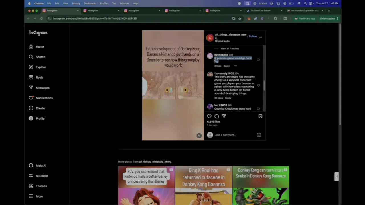Viewport: 365px width, 205px height.
Task: Open post options three-dot menu
Action: (260, 37)
